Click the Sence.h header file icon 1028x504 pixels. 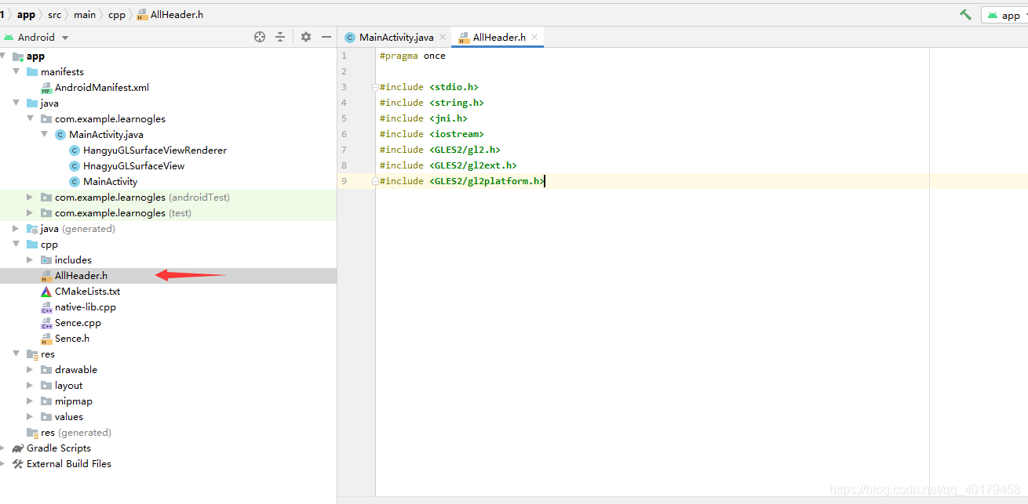(x=46, y=338)
